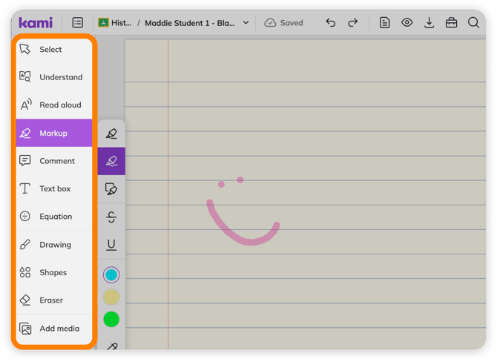
Task: Click the Saved cloud status
Action: (283, 23)
